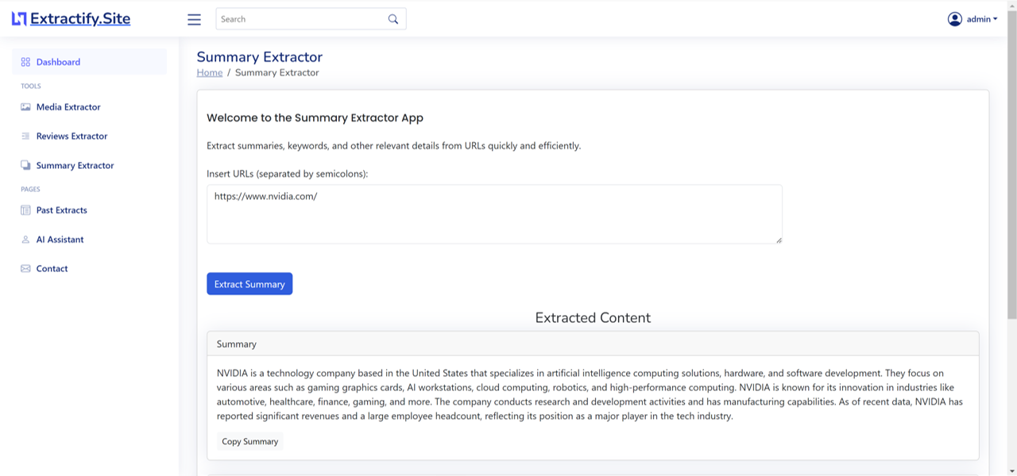The height and width of the screenshot is (476, 1017).
Task: Go to Home breadcrumb link
Action: point(210,73)
